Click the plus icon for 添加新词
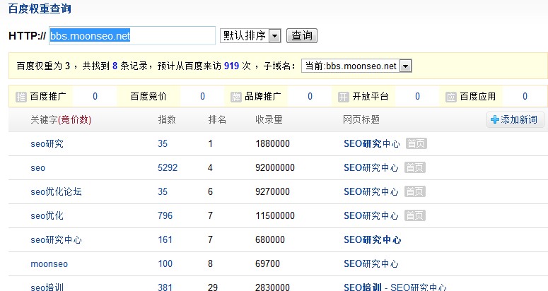The width and height of the screenshot is (548, 291). pos(495,120)
